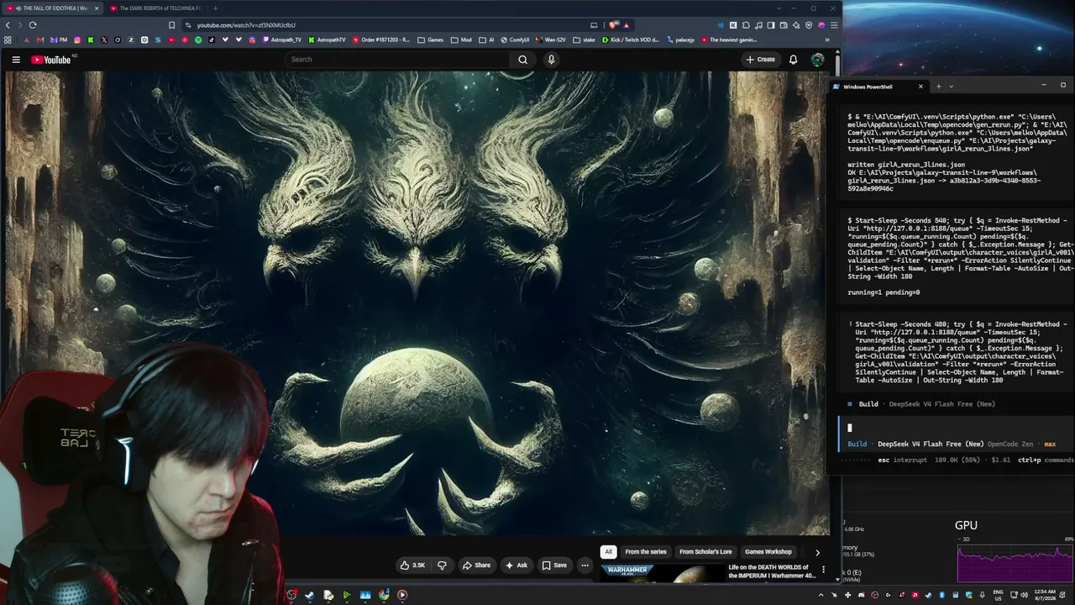
Task: Save the video to a playlist
Action: (x=554, y=566)
